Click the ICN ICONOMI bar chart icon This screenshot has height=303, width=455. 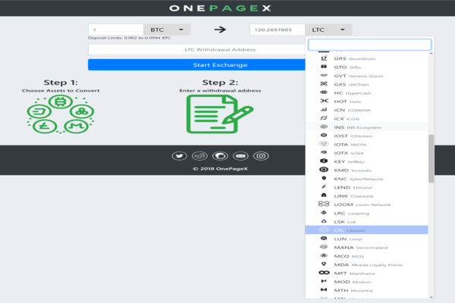(324, 110)
